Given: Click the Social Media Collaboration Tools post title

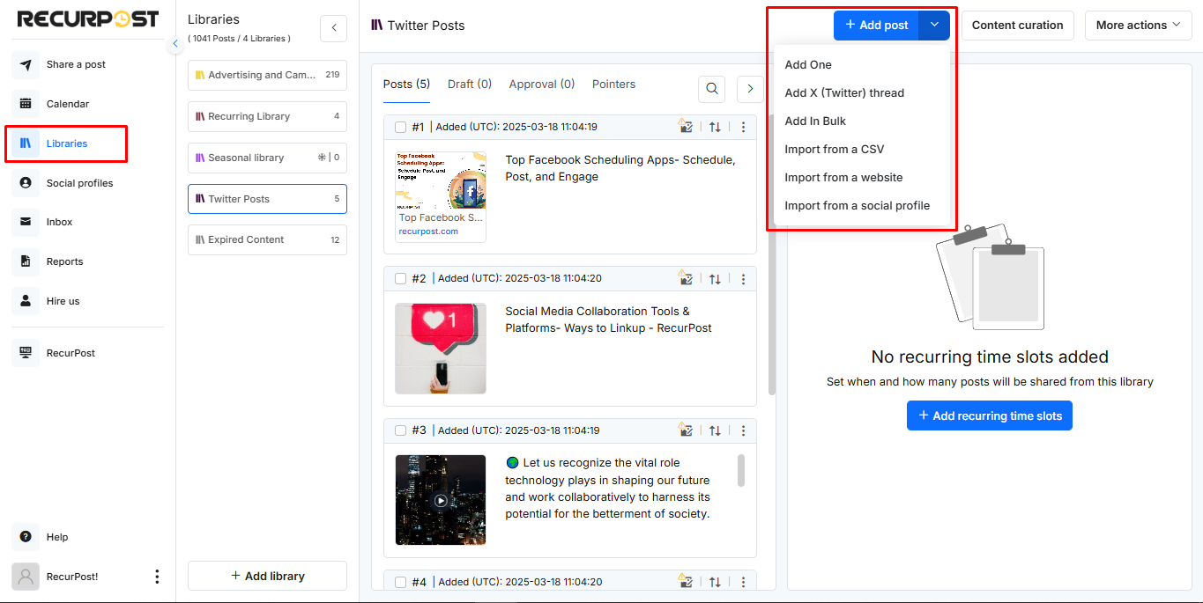Looking at the screenshot, I should click(608, 320).
